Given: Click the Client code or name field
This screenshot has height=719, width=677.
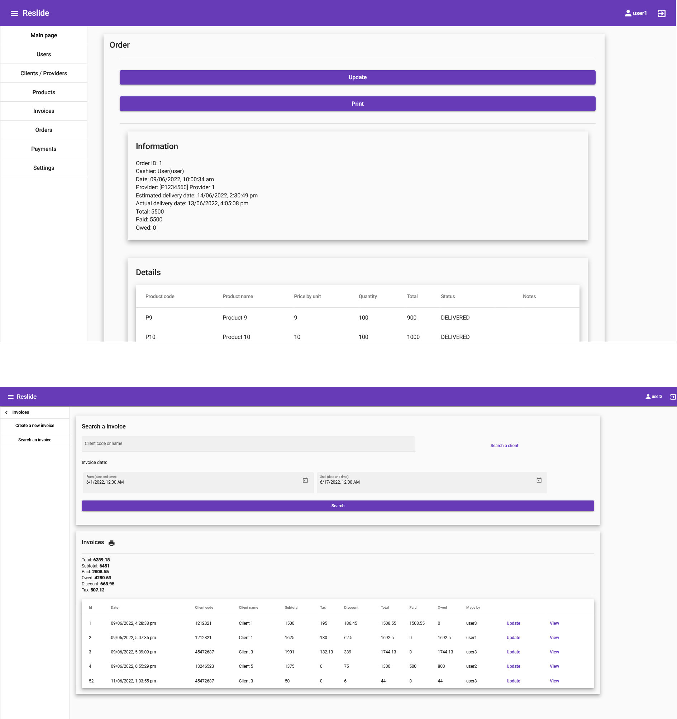Looking at the screenshot, I should coord(248,444).
